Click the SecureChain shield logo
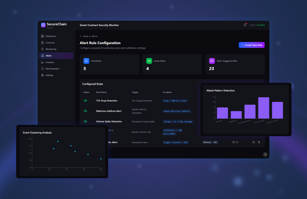Viewport: 307px width, 199px height. pyautogui.click(x=43, y=25)
